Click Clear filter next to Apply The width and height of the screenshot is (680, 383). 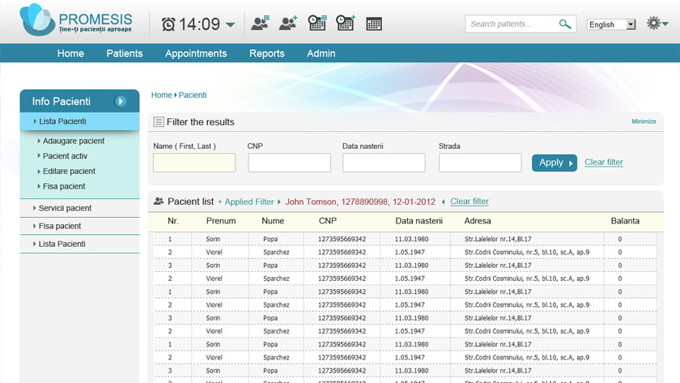tap(604, 162)
